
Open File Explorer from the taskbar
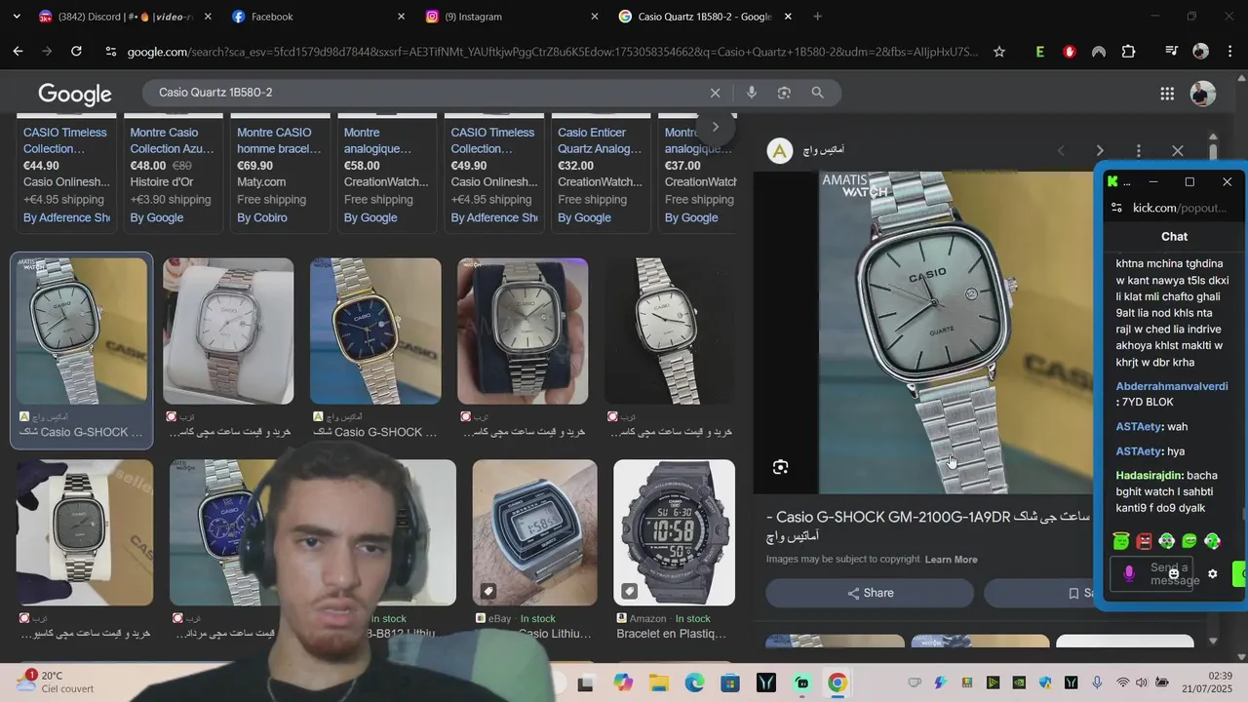pos(659,683)
